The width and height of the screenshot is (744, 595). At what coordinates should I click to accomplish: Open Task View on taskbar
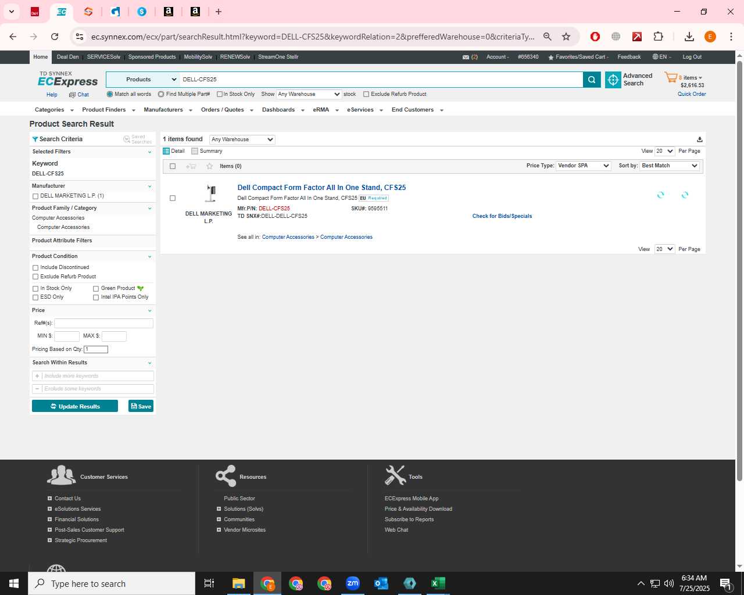209,583
